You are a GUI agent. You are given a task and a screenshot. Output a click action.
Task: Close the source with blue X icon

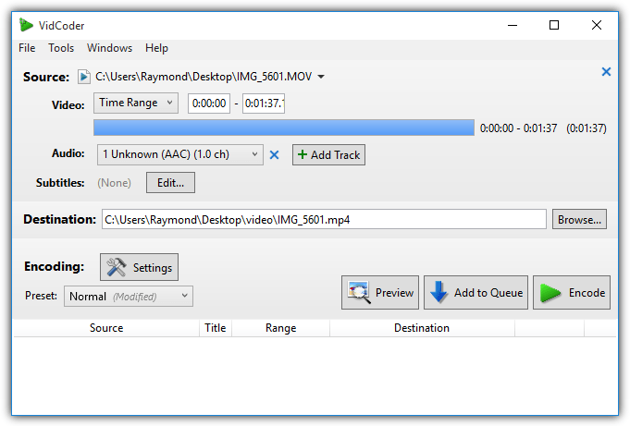point(606,72)
